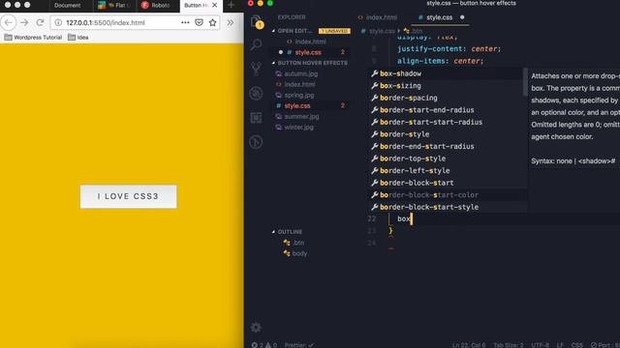
Task: Click Prettier status bar item
Action: 299,345
